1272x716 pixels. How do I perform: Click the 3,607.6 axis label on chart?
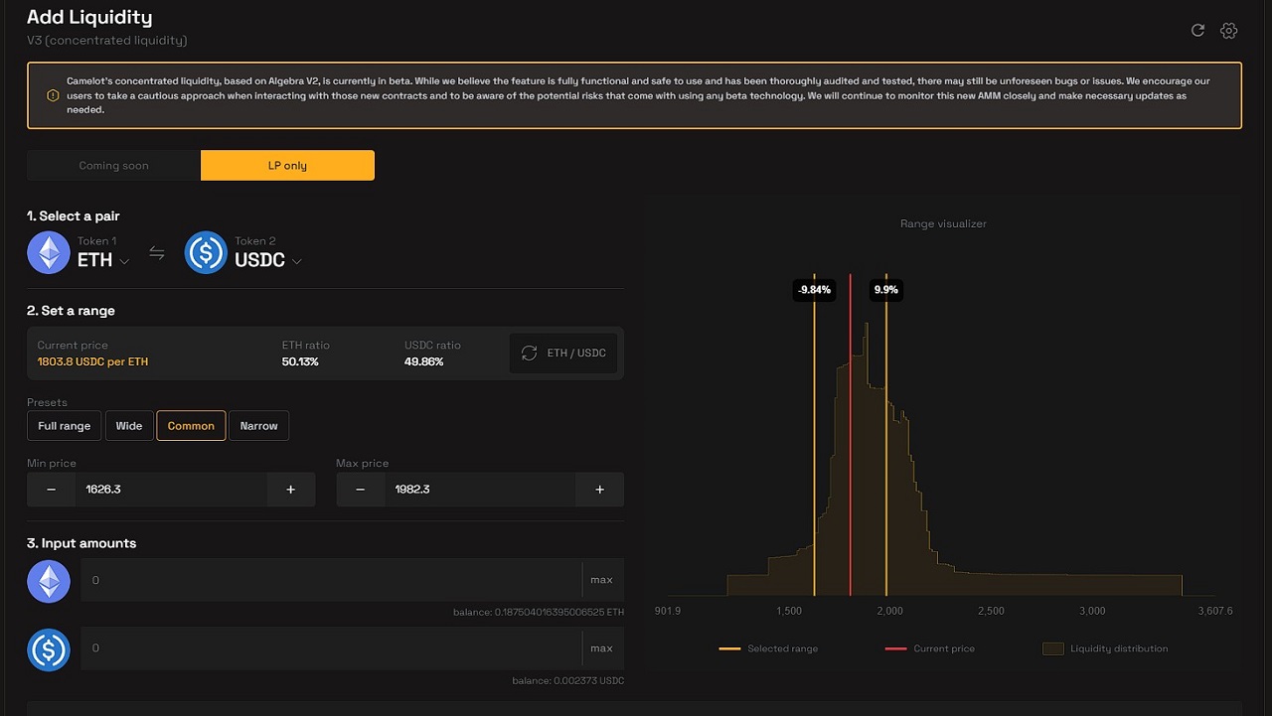click(1215, 611)
